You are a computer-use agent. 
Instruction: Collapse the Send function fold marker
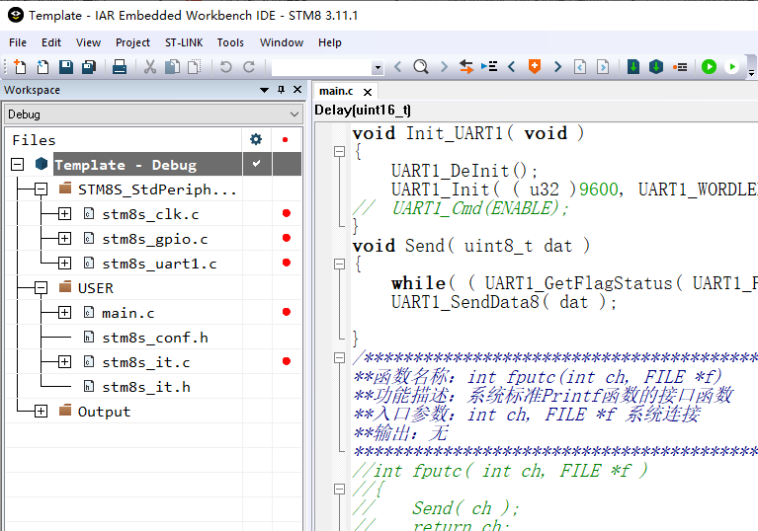click(x=340, y=265)
